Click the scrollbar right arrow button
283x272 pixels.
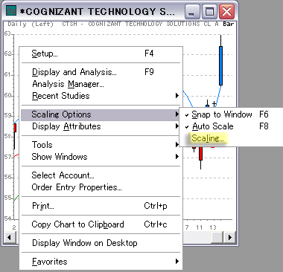(229, 238)
